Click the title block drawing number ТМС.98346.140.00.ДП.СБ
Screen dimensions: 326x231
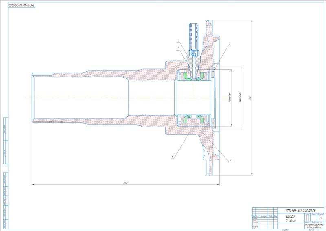301,210
